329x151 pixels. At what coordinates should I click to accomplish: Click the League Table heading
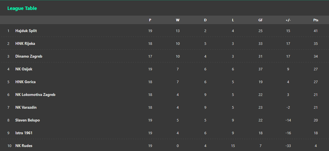click(x=22, y=9)
